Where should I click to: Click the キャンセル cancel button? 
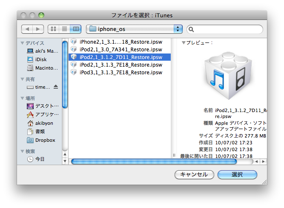(194, 174)
